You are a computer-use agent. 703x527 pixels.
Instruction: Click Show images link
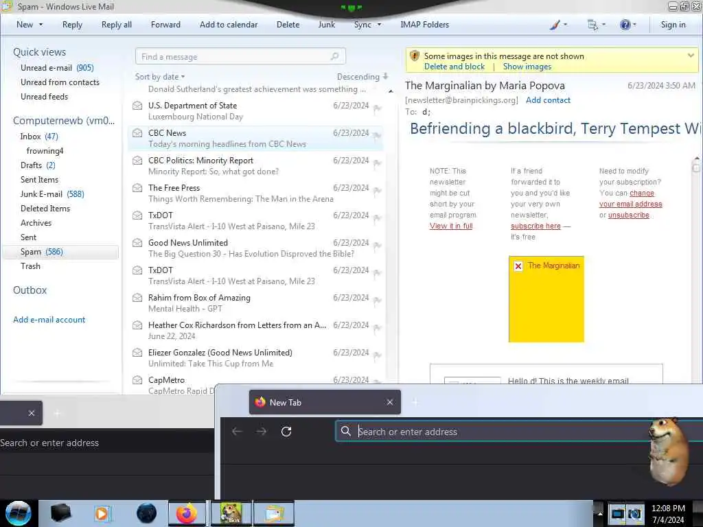[527, 67]
